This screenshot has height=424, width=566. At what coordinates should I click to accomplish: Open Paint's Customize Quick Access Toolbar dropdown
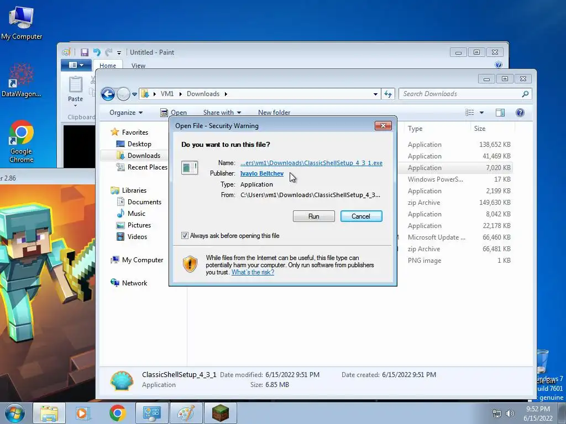pos(119,53)
